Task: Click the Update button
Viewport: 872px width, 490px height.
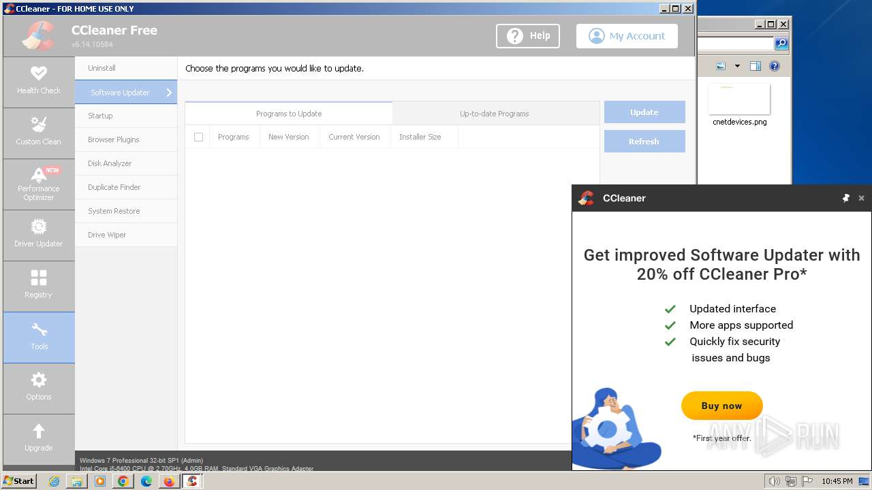Action: 644,112
